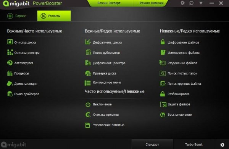This screenshot has width=229, height=149.
Task: Open the Шифрование файлов lock icon
Action: (163, 42)
